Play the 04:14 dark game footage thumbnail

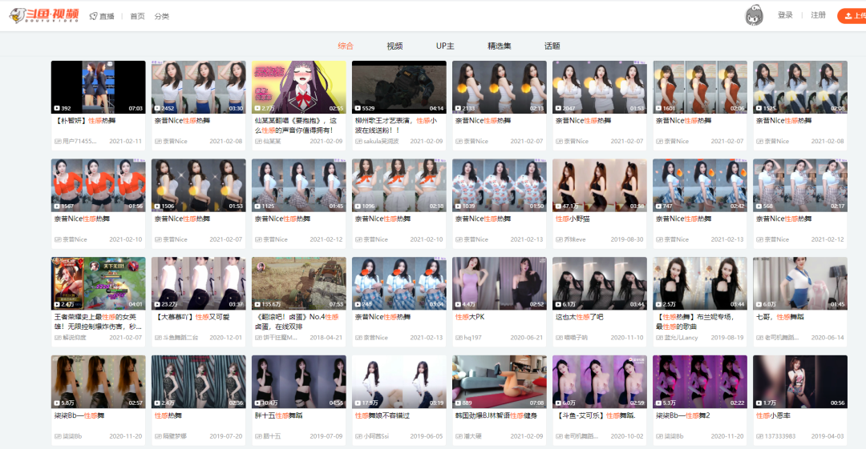pos(399,87)
